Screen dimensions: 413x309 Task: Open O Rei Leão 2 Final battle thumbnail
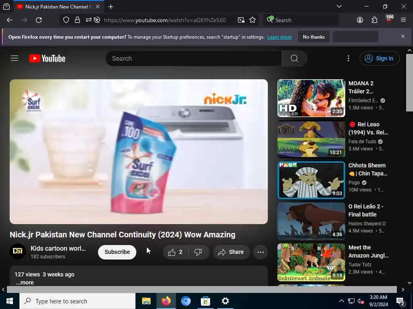pos(311,221)
